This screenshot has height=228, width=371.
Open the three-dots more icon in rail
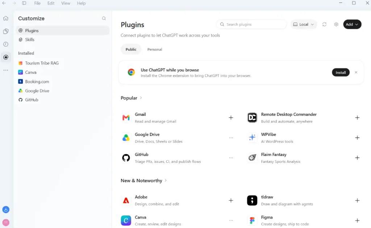point(6,70)
